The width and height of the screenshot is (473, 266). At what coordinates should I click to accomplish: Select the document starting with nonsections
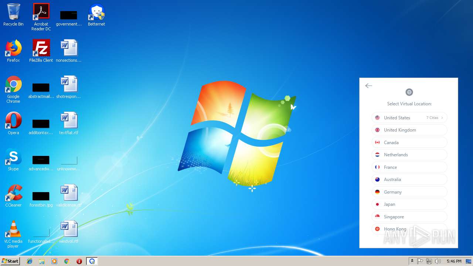pos(69,51)
